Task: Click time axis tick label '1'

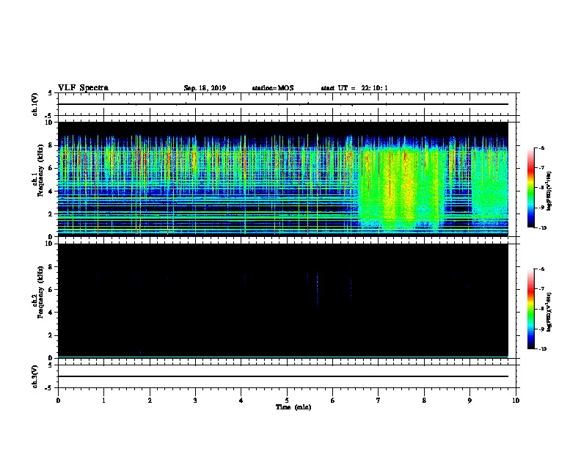Action: click(103, 401)
